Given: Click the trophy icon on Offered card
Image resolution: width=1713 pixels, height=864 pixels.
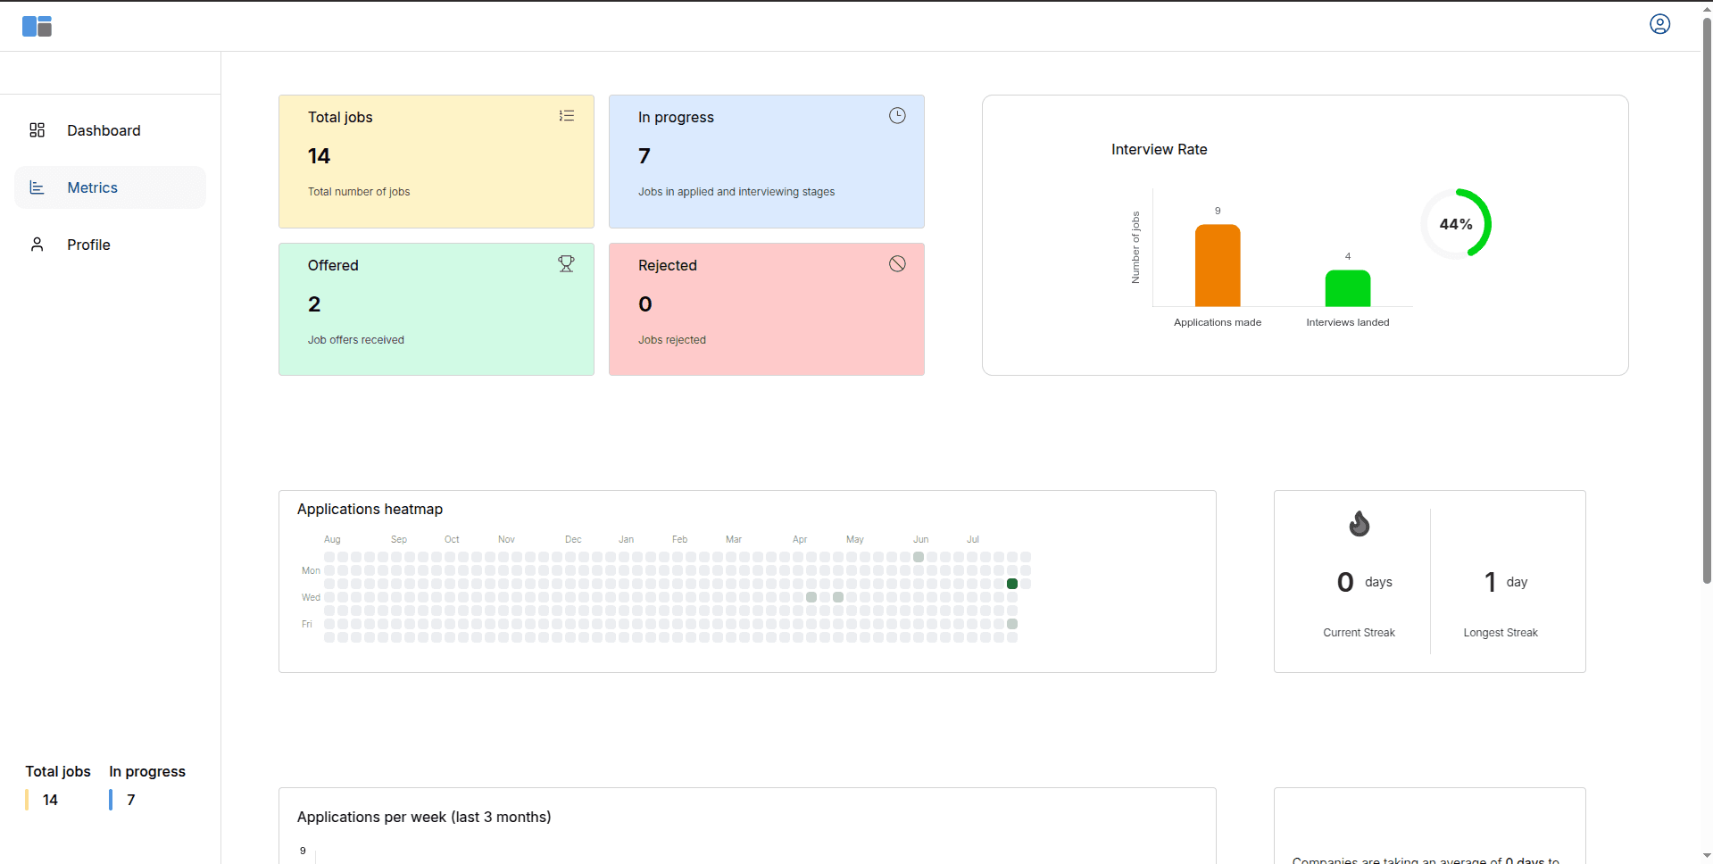Looking at the screenshot, I should pos(566,263).
